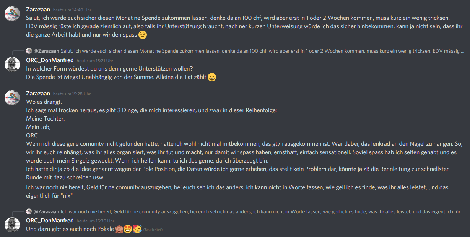Open Zarazaan username at the 14:40 message
The image size is (470, 237).
pyautogui.click(x=38, y=10)
